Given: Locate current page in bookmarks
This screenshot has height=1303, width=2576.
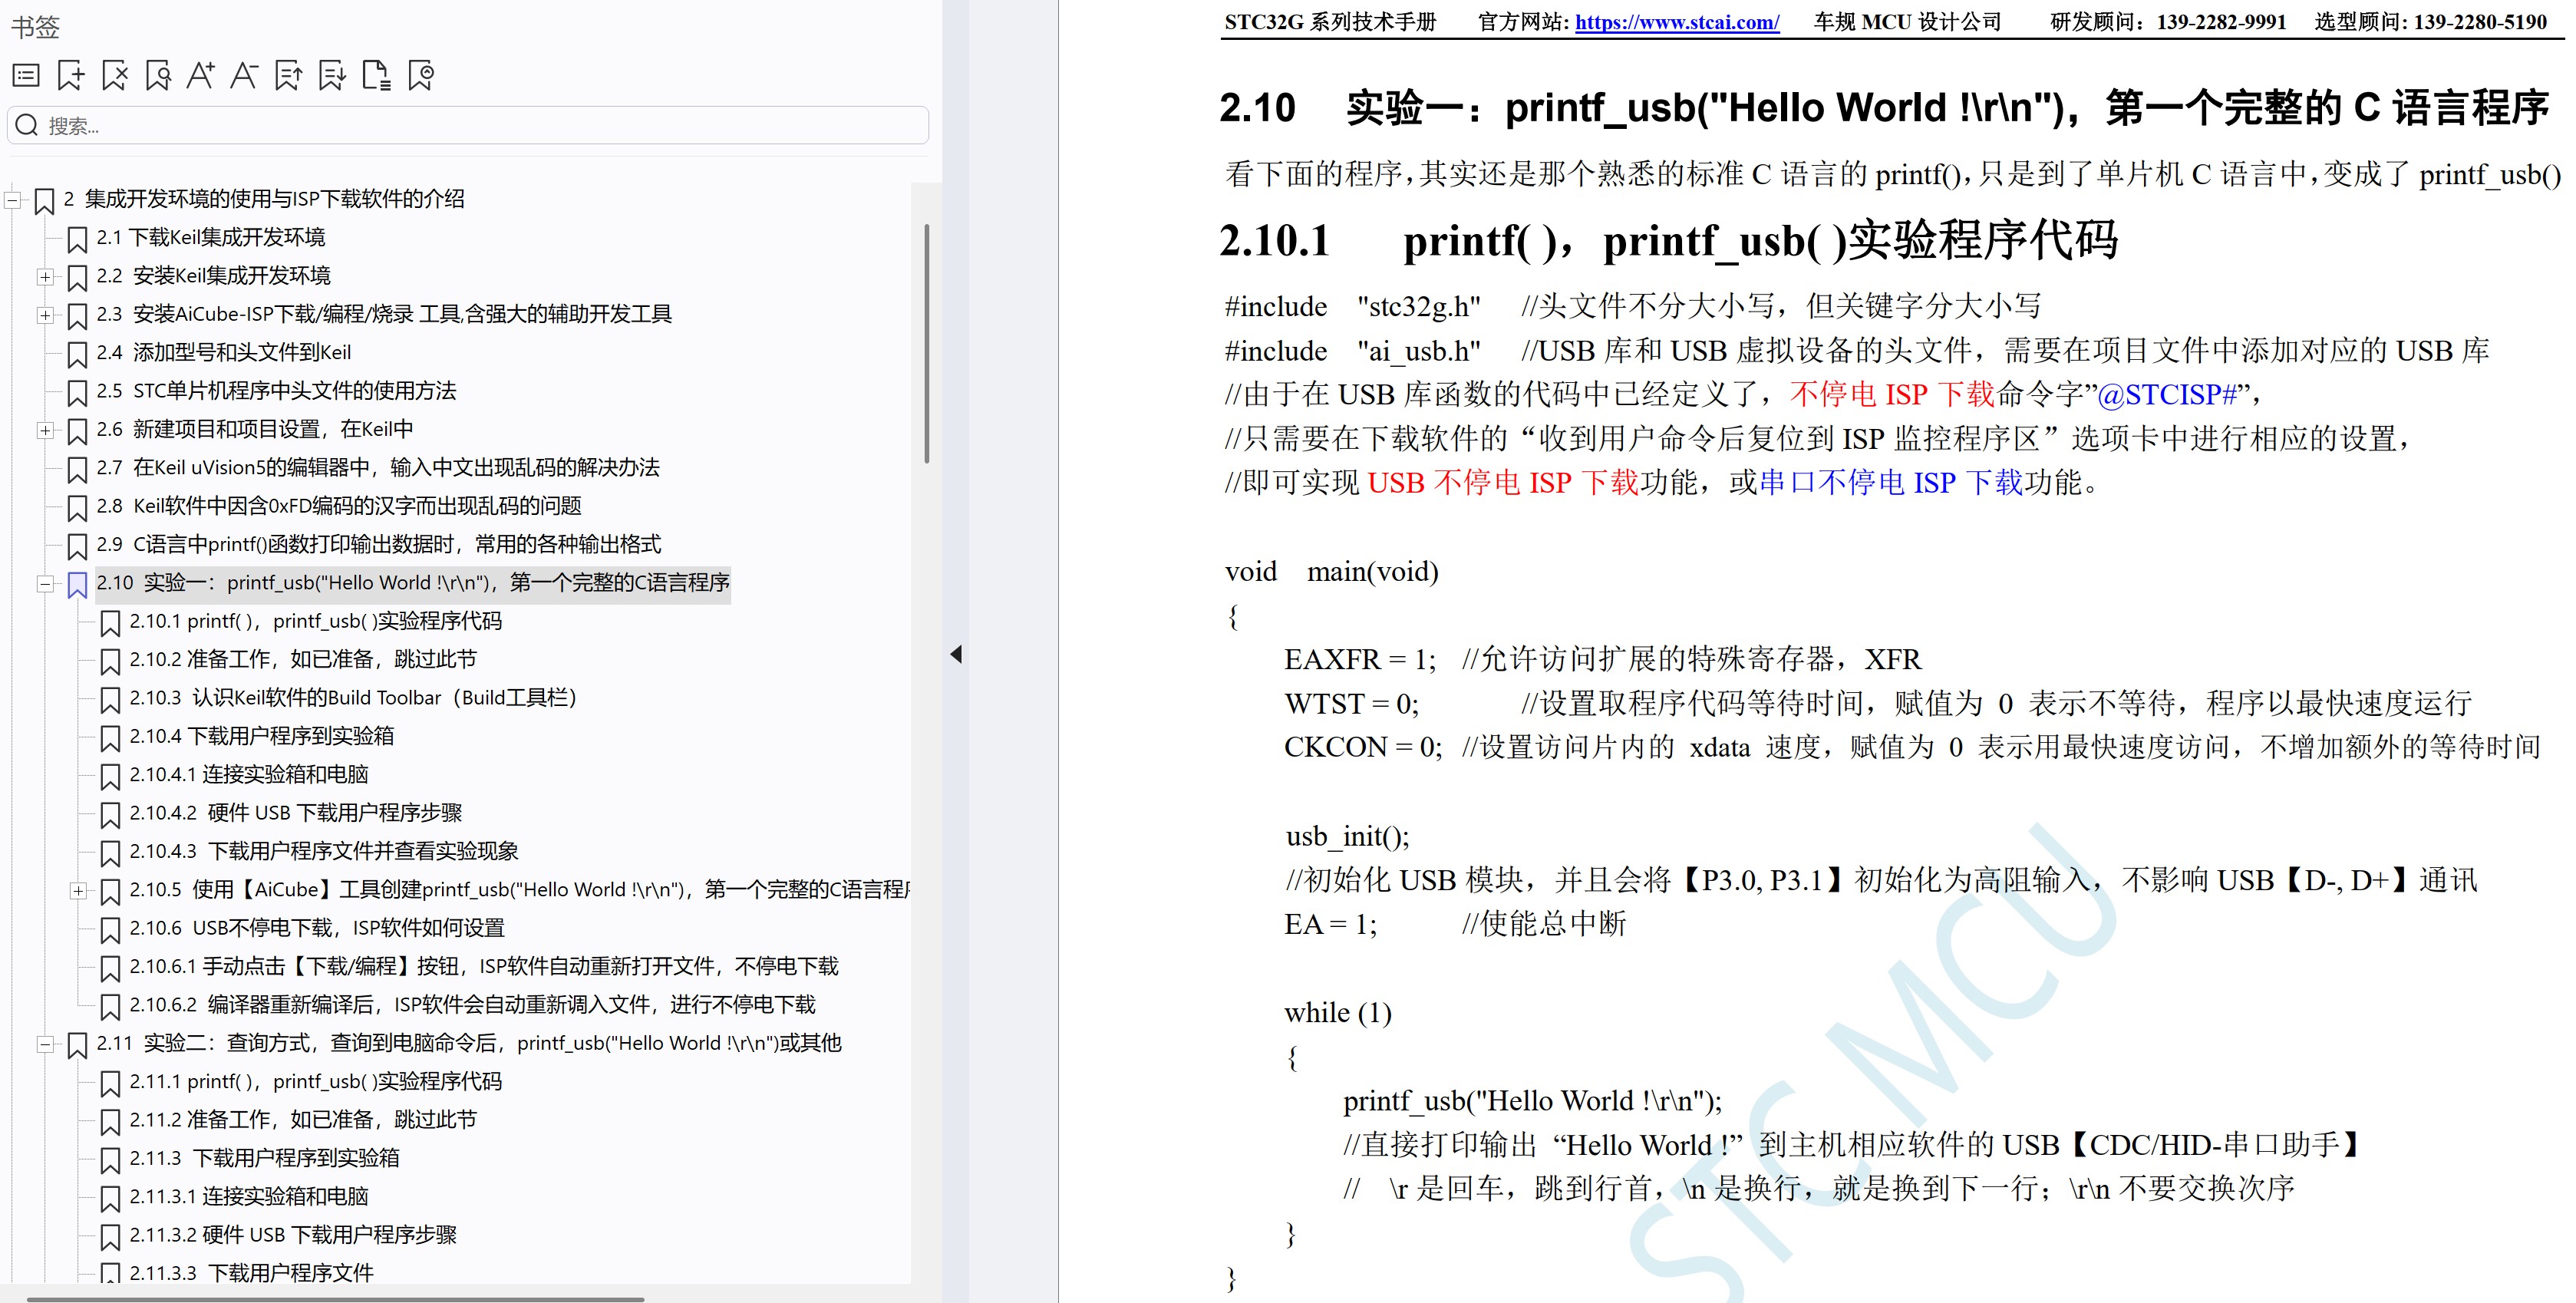Looking at the screenshot, I should tap(423, 75).
